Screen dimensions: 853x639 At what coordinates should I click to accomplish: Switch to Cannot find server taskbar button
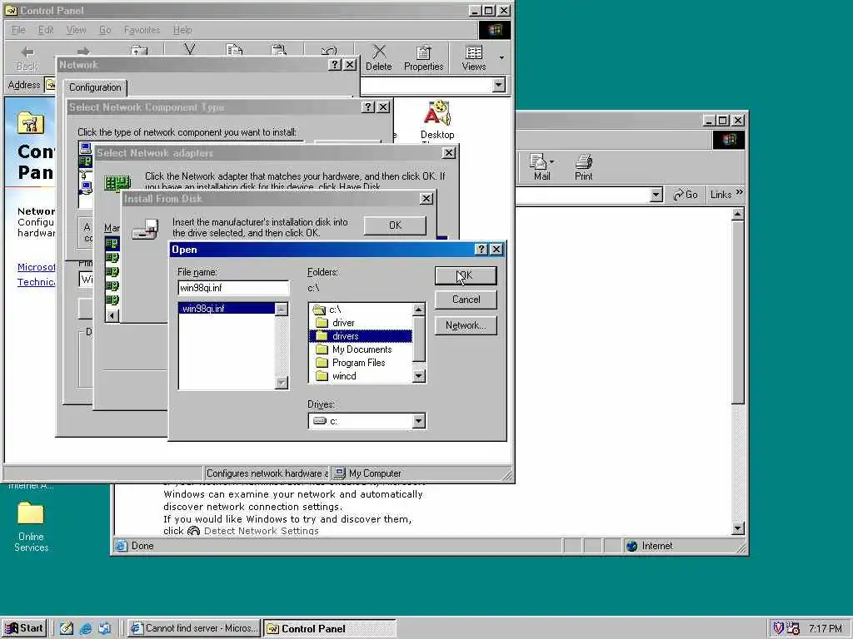[x=194, y=628]
